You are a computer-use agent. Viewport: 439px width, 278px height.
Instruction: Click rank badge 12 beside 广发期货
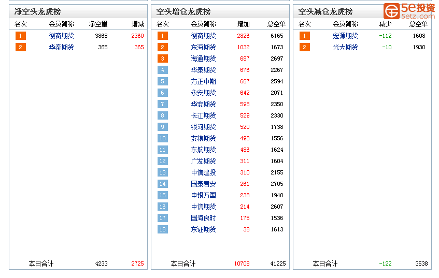click(162, 161)
